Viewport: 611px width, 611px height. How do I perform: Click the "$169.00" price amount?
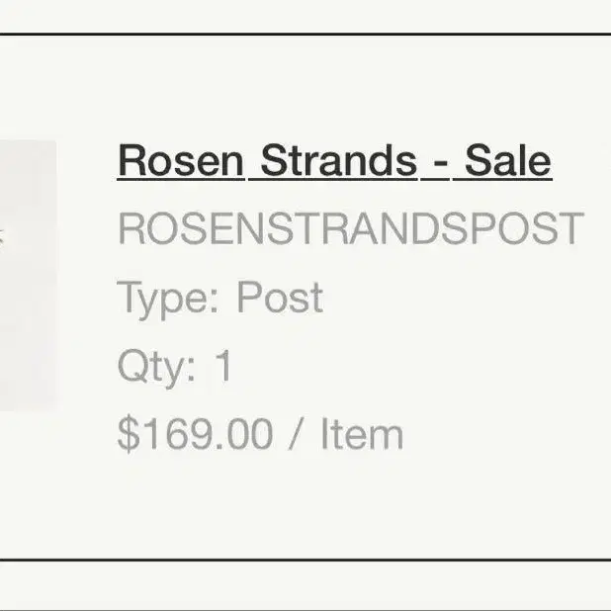(x=195, y=435)
